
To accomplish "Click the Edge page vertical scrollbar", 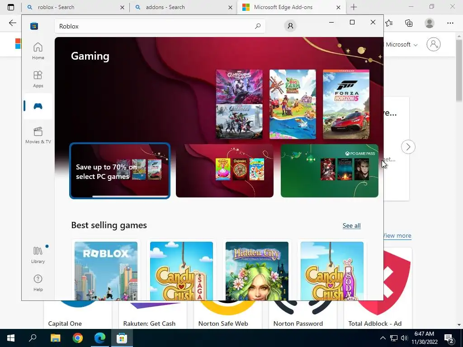I will coord(459,71).
